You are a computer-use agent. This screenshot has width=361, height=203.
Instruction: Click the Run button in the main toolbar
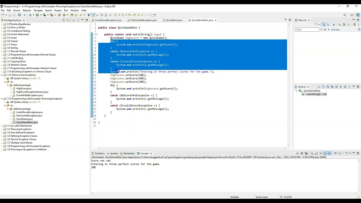click(x=37, y=15)
